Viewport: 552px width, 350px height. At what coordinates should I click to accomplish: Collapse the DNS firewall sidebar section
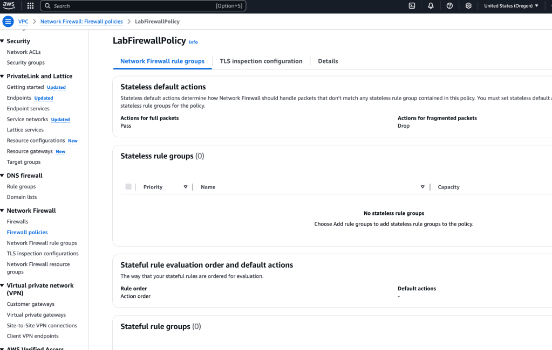[x=2, y=176]
